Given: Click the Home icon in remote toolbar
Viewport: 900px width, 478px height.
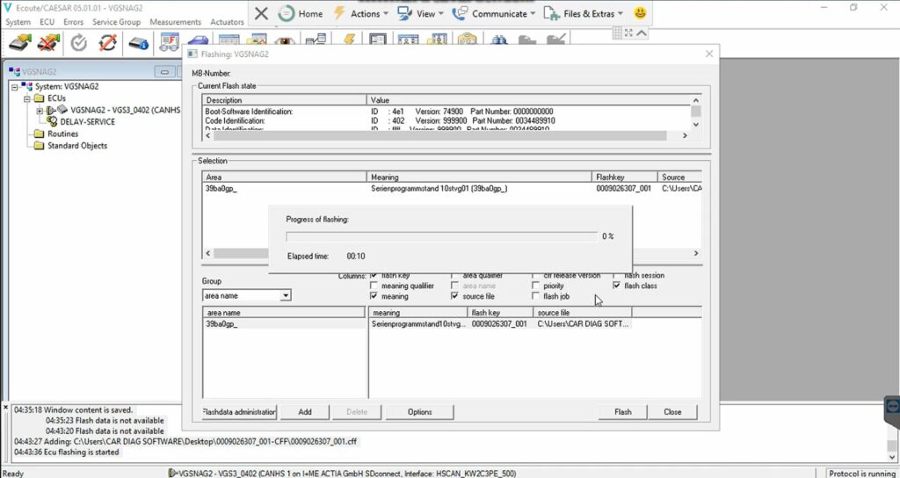Looking at the screenshot, I should (301, 13).
